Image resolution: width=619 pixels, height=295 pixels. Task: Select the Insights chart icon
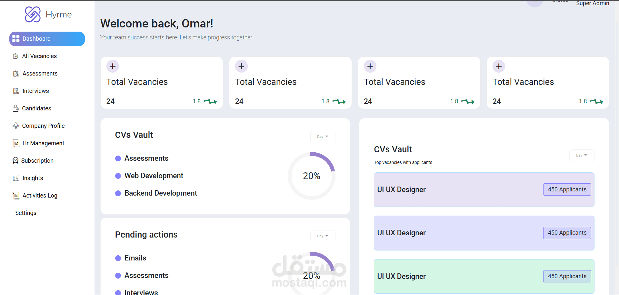click(x=15, y=178)
